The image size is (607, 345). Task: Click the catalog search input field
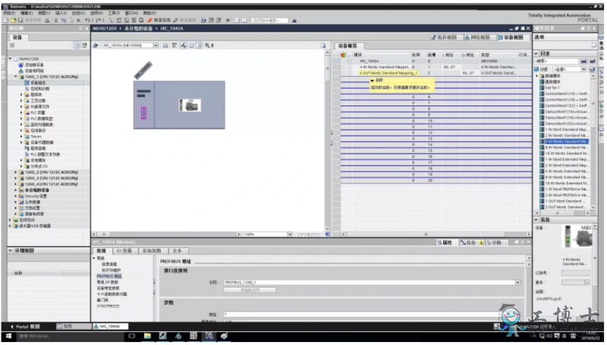(x=556, y=61)
